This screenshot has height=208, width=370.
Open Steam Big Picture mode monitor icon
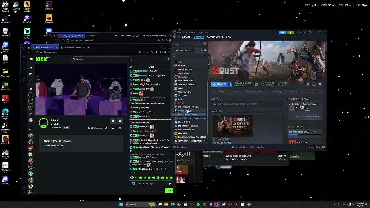point(310,32)
